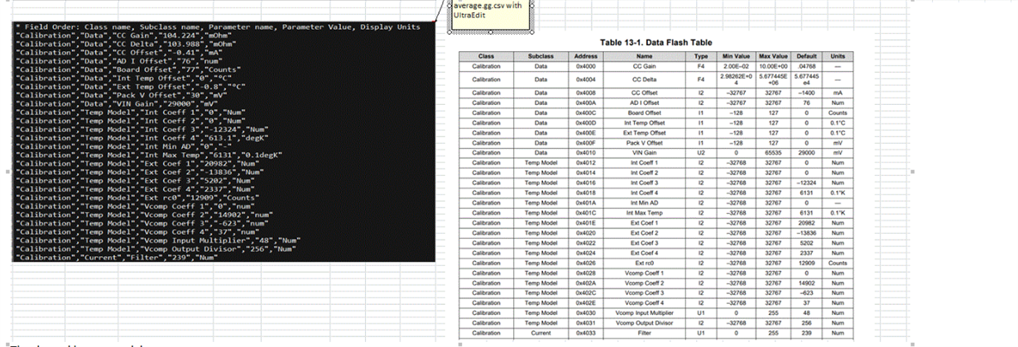
Task: Select the "Current","Filter","239" CSV line
Action: [x=116, y=259]
